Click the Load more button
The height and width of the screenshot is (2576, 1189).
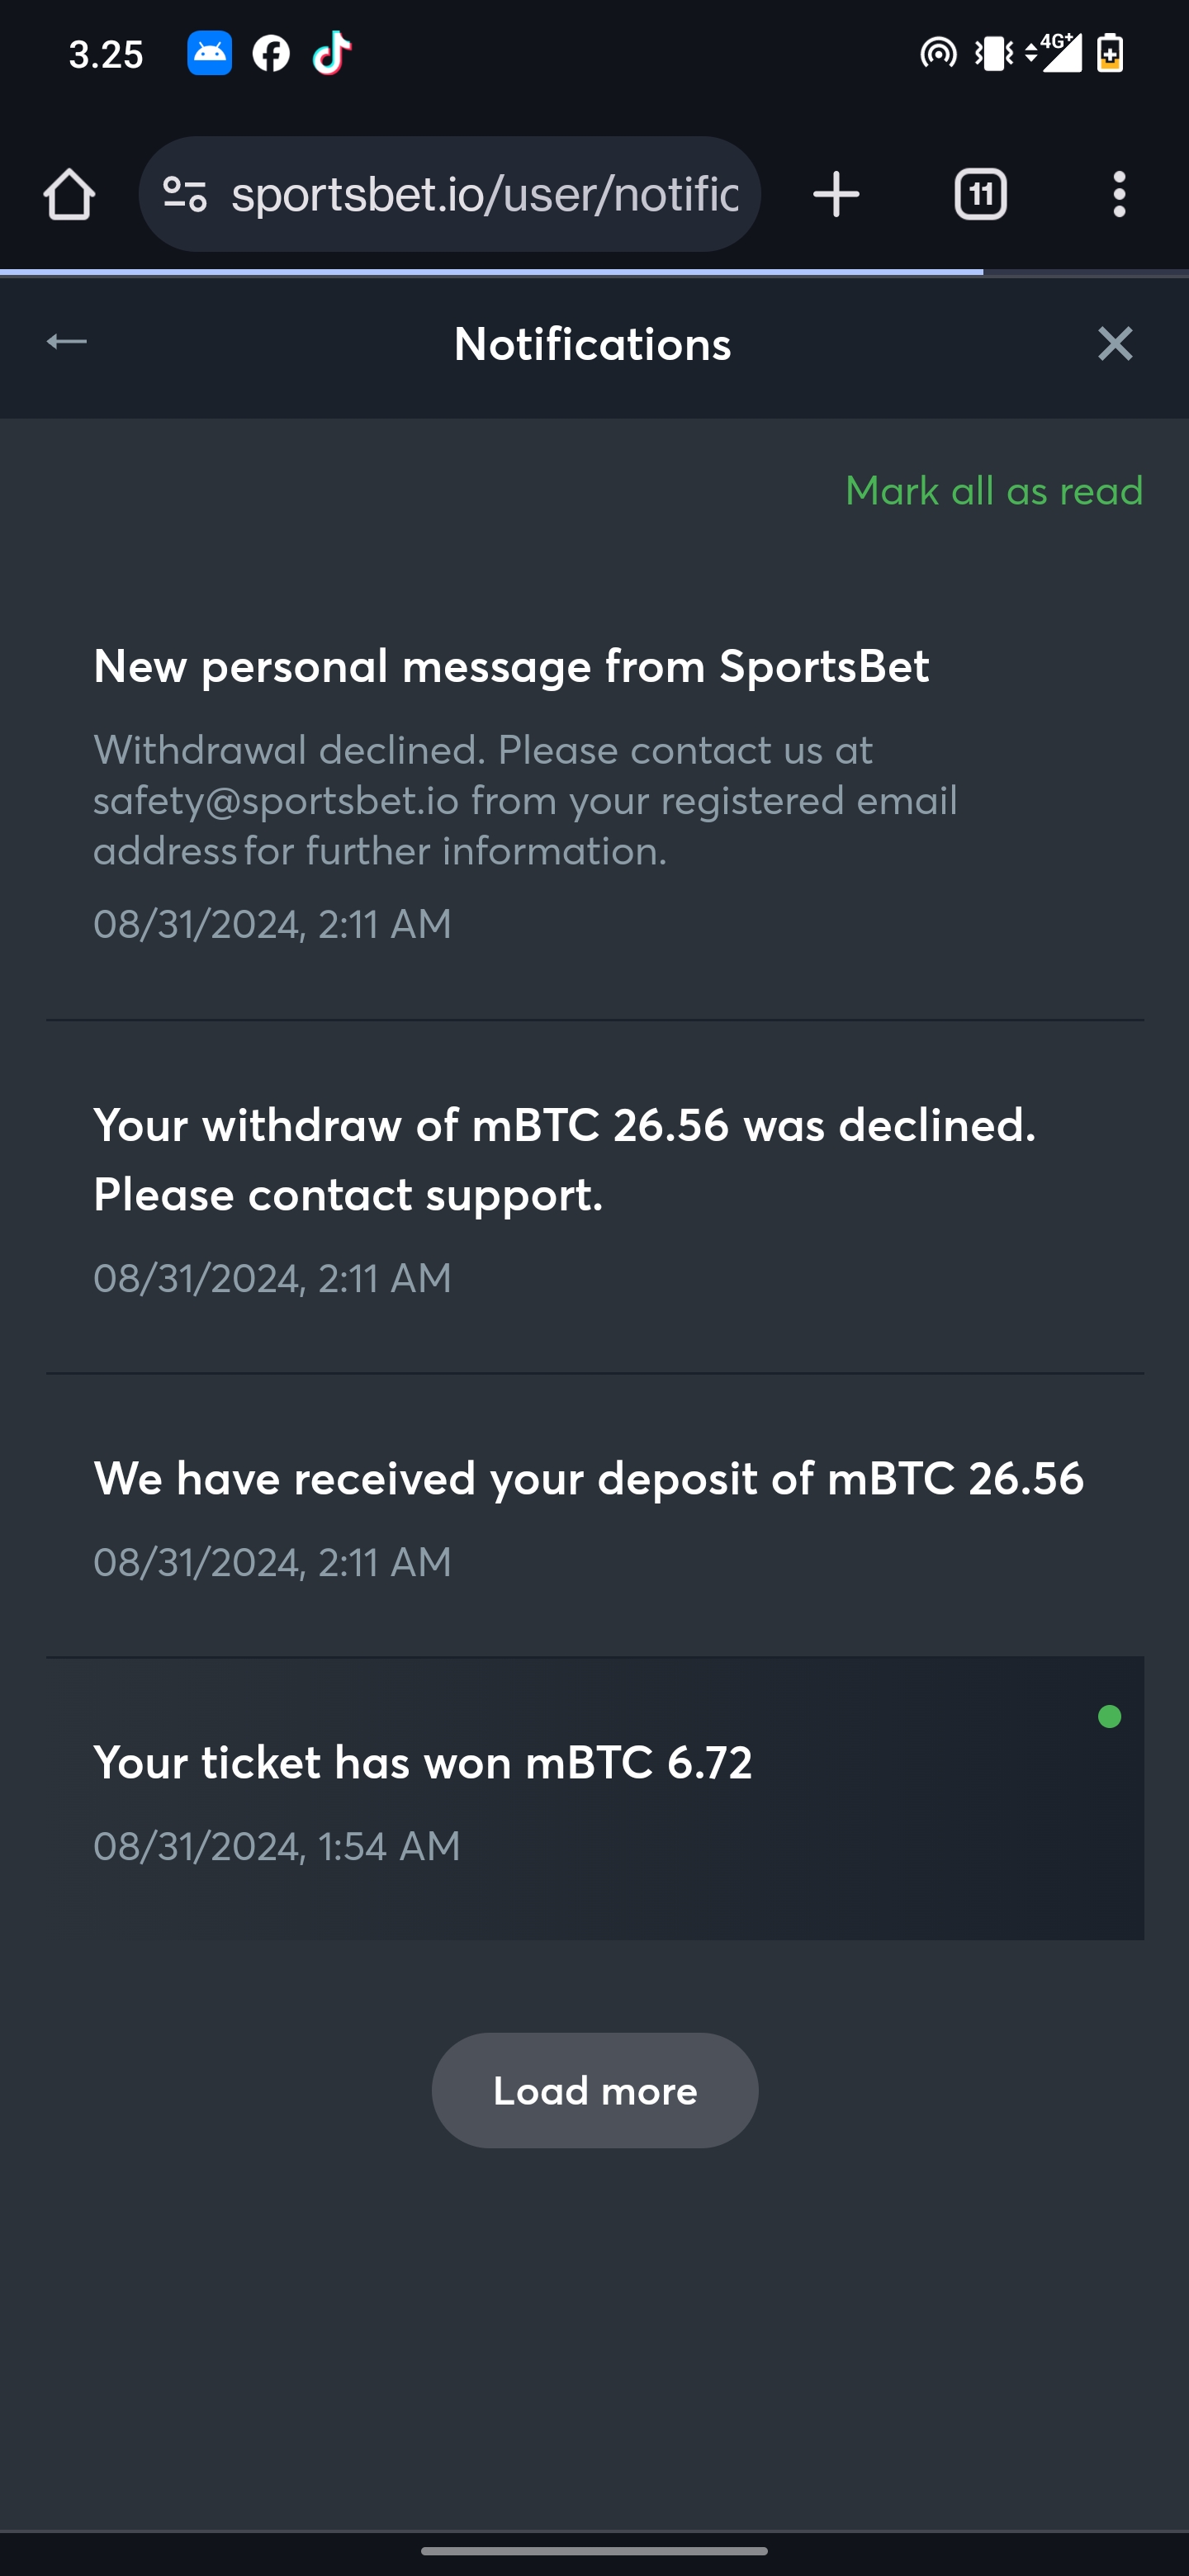click(595, 2090)
